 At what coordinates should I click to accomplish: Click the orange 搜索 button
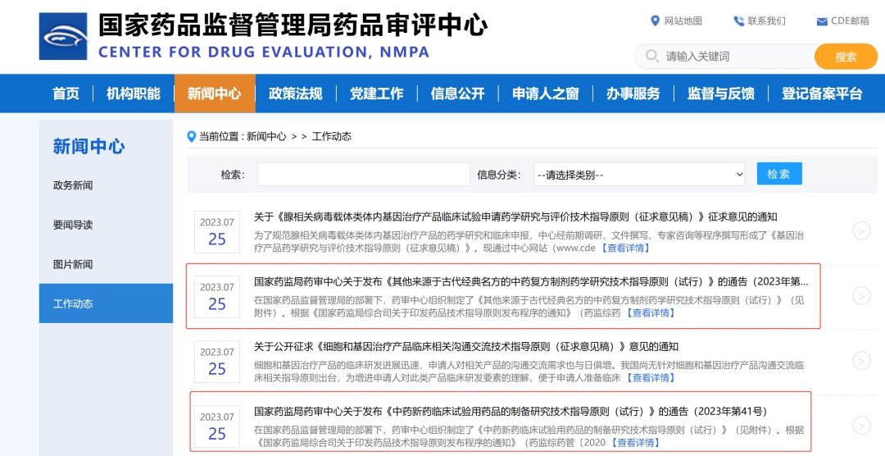pos(846,57)
